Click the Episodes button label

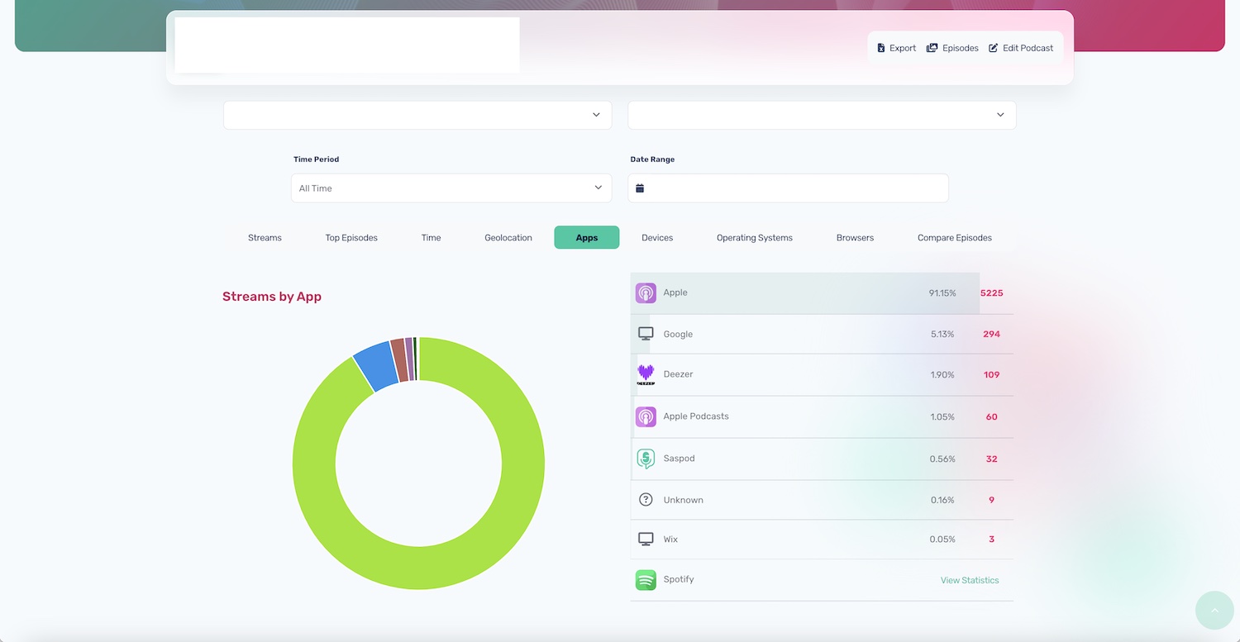(x=961, y=48)
